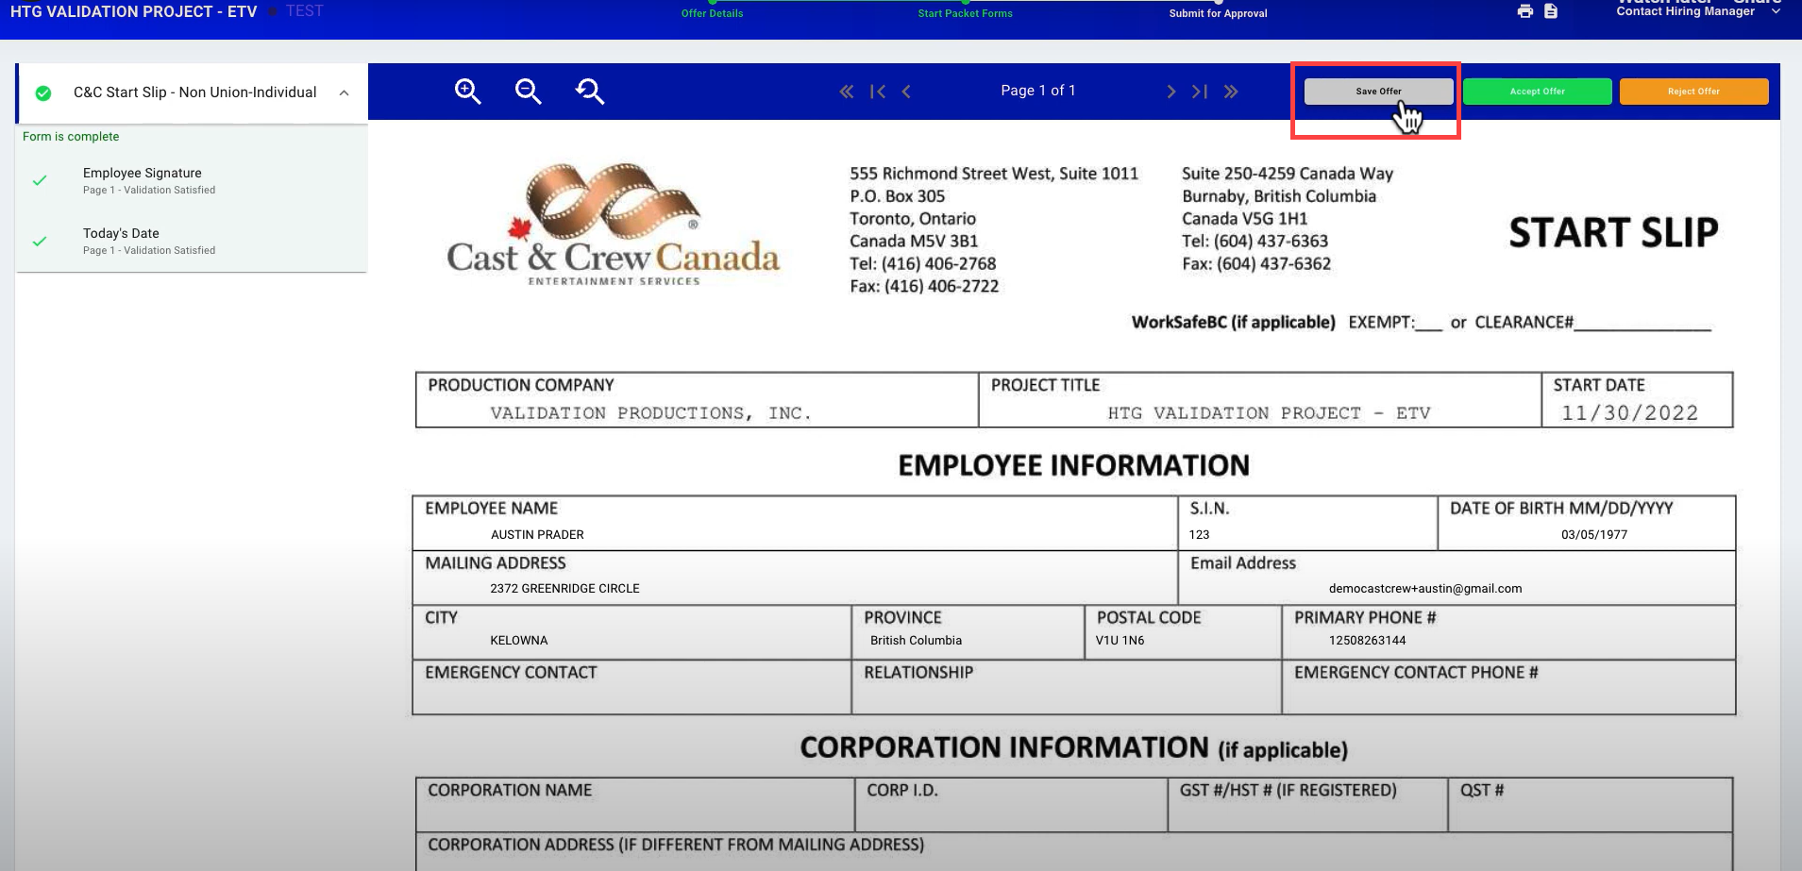Click the Corp I.D. field

click(1011, 805)
